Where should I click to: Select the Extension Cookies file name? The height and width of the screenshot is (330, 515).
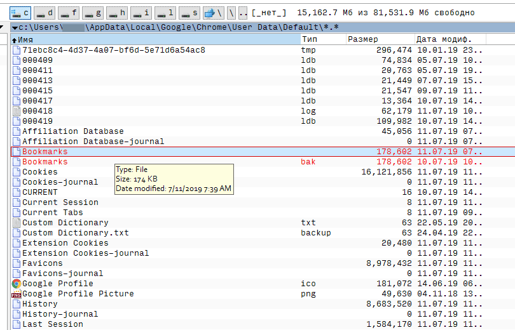[65, 243]
